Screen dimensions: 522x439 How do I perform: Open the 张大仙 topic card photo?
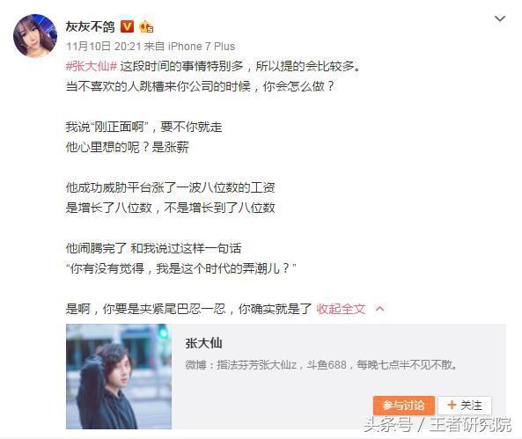tap(119, 377)
